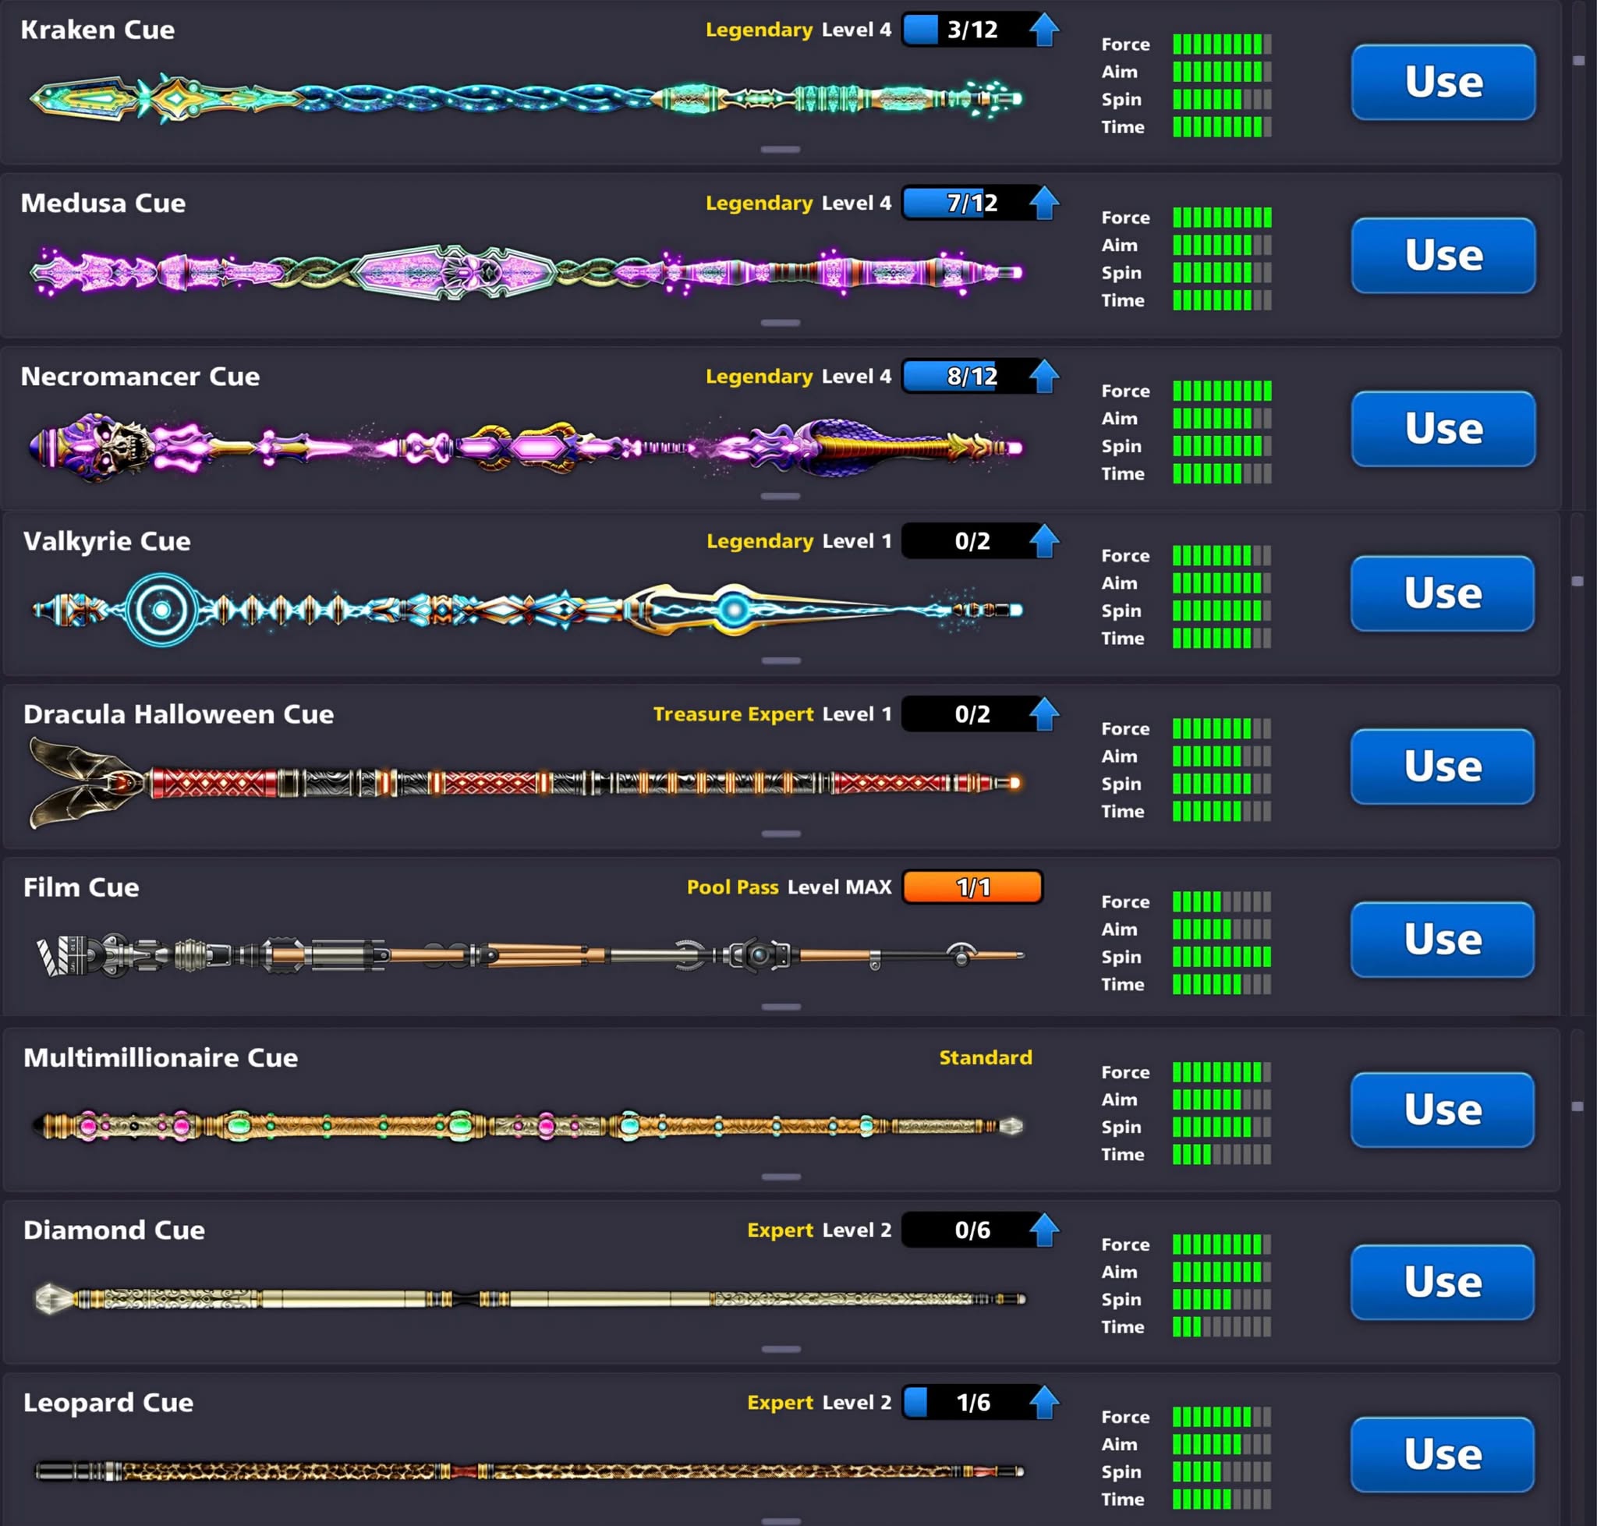1597x1526 pixels.
Task: Click Kraken Cue blue upgrade arrow
Action: 1044,30
